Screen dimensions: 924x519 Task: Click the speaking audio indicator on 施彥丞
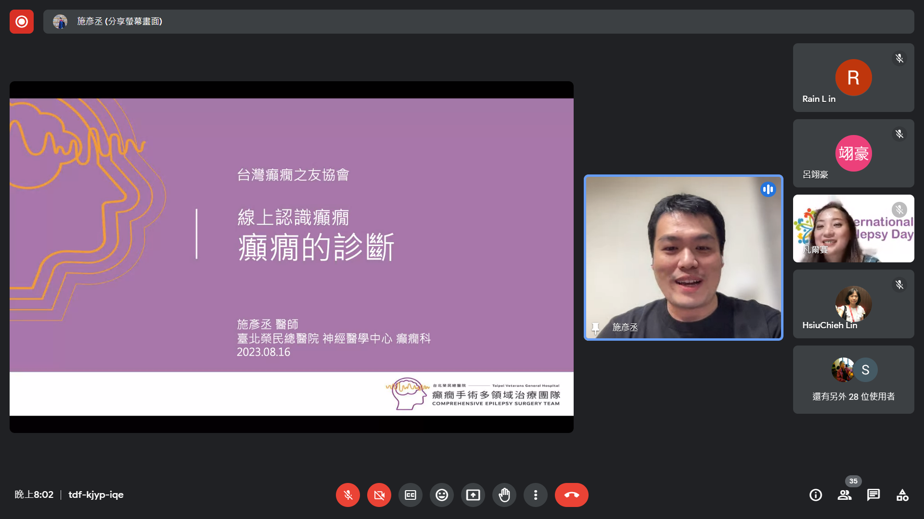tap(768, 189)
